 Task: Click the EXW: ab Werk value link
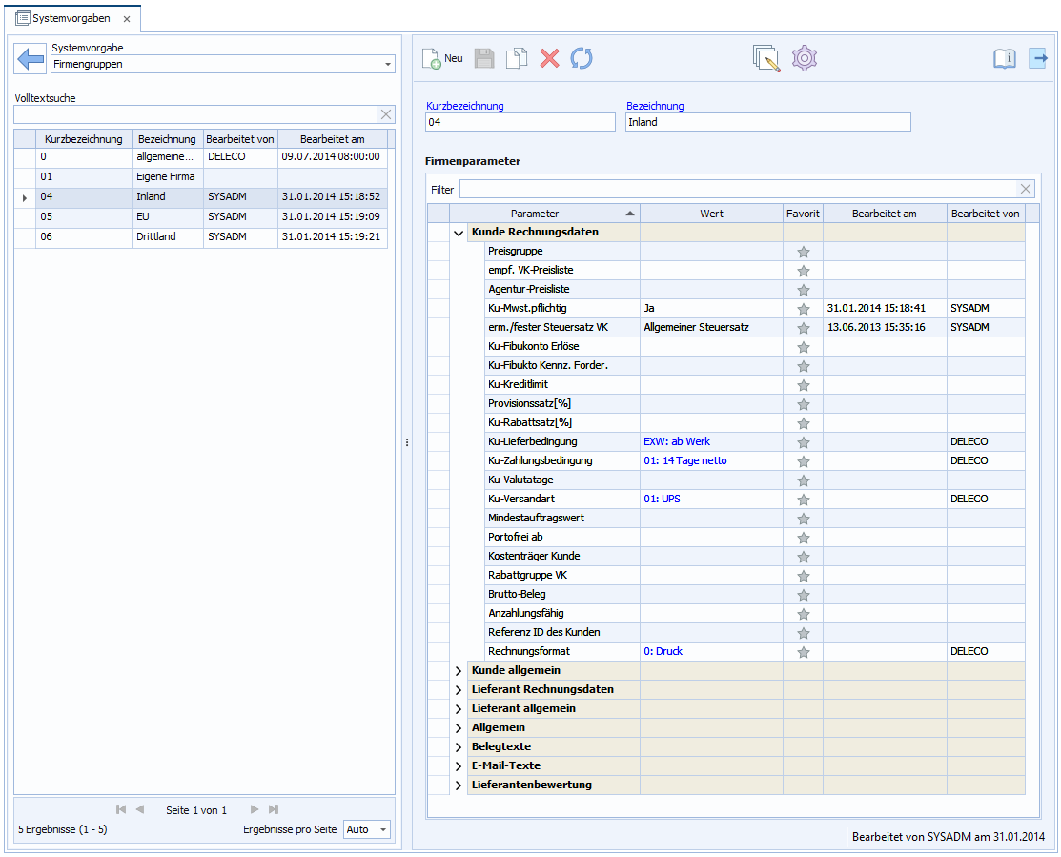677,442
